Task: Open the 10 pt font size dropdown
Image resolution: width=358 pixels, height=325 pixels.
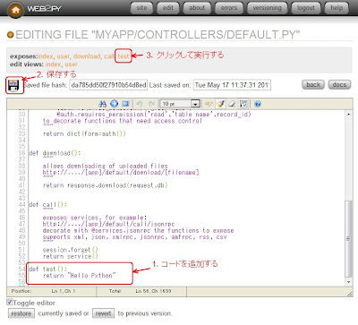Action: 180,104
